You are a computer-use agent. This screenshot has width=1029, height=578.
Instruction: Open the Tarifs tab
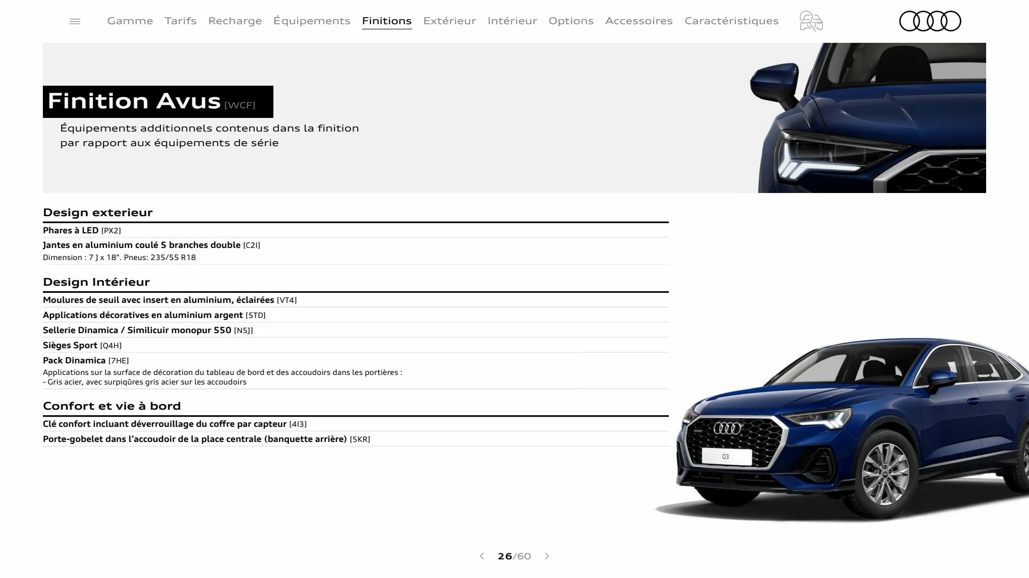(x=181, y=21)
